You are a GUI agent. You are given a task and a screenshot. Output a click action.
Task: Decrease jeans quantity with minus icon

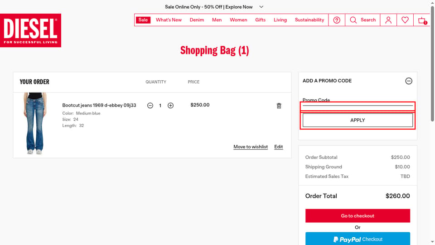pos(150,106)
